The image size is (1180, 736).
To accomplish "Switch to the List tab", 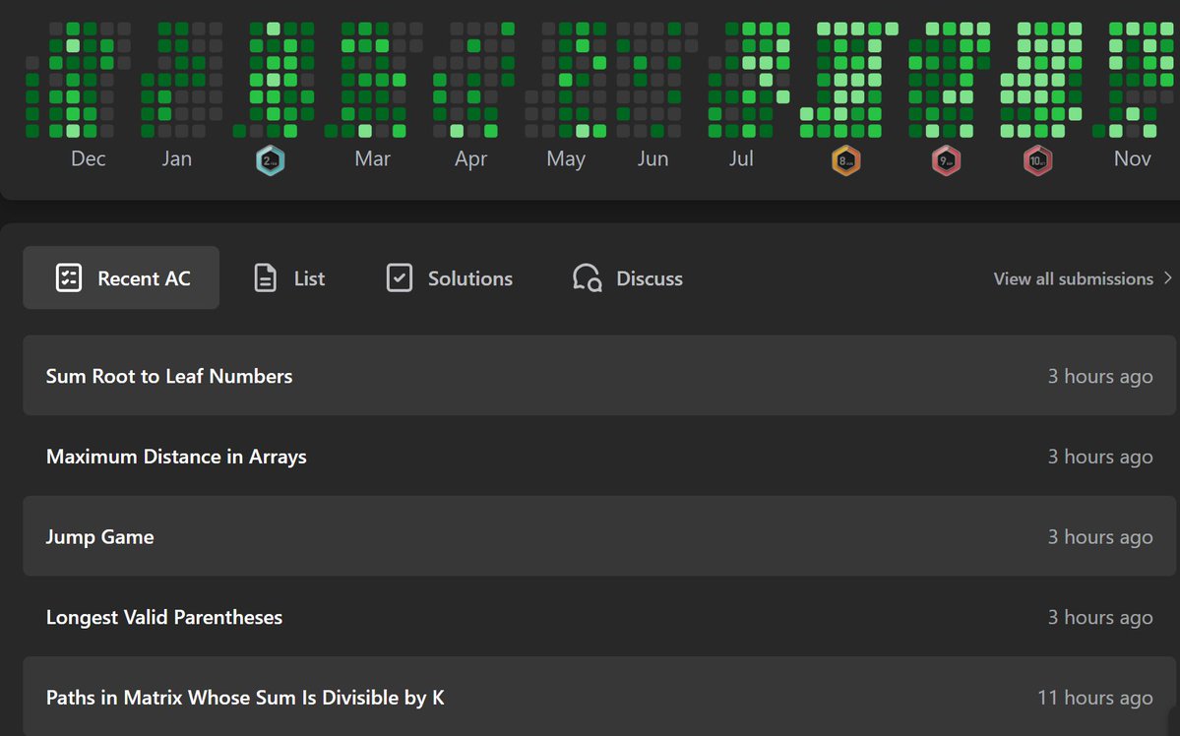I will coord(307,277).
